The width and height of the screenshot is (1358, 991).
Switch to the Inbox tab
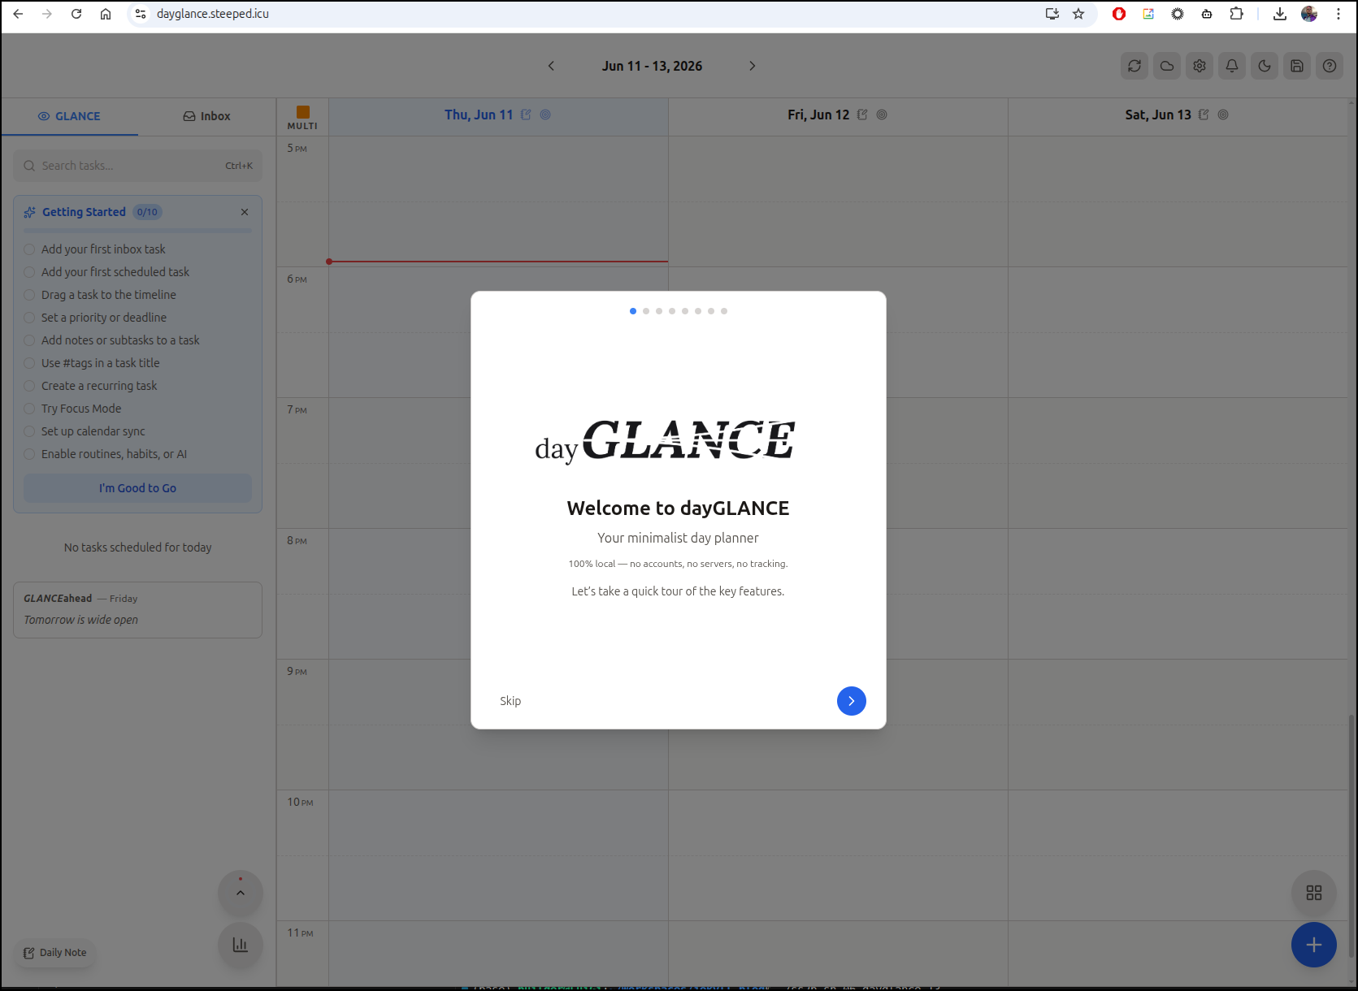[206, 116]
